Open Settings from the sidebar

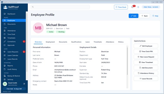[14, 79]
